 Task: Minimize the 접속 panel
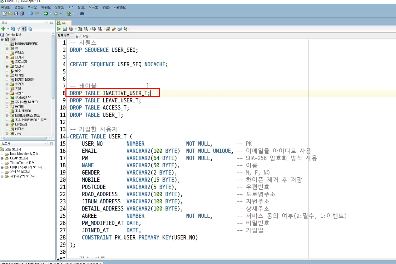coord(52,23)
